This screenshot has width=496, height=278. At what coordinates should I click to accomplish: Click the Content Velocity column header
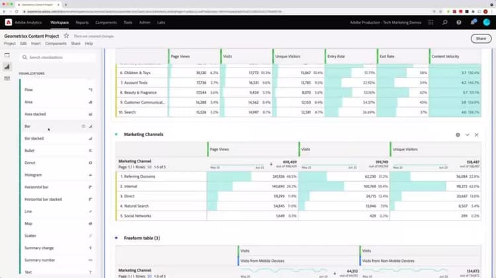(445, 56)
